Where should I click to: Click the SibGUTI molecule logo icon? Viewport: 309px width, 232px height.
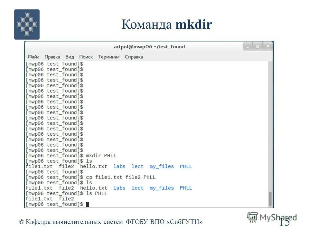tap(26, 24)
